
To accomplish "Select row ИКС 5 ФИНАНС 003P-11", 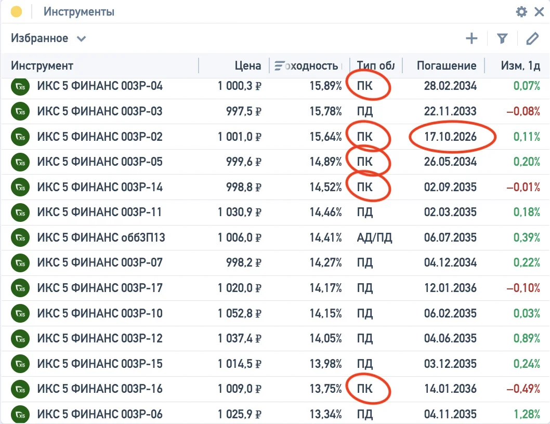I will point(275,212).
